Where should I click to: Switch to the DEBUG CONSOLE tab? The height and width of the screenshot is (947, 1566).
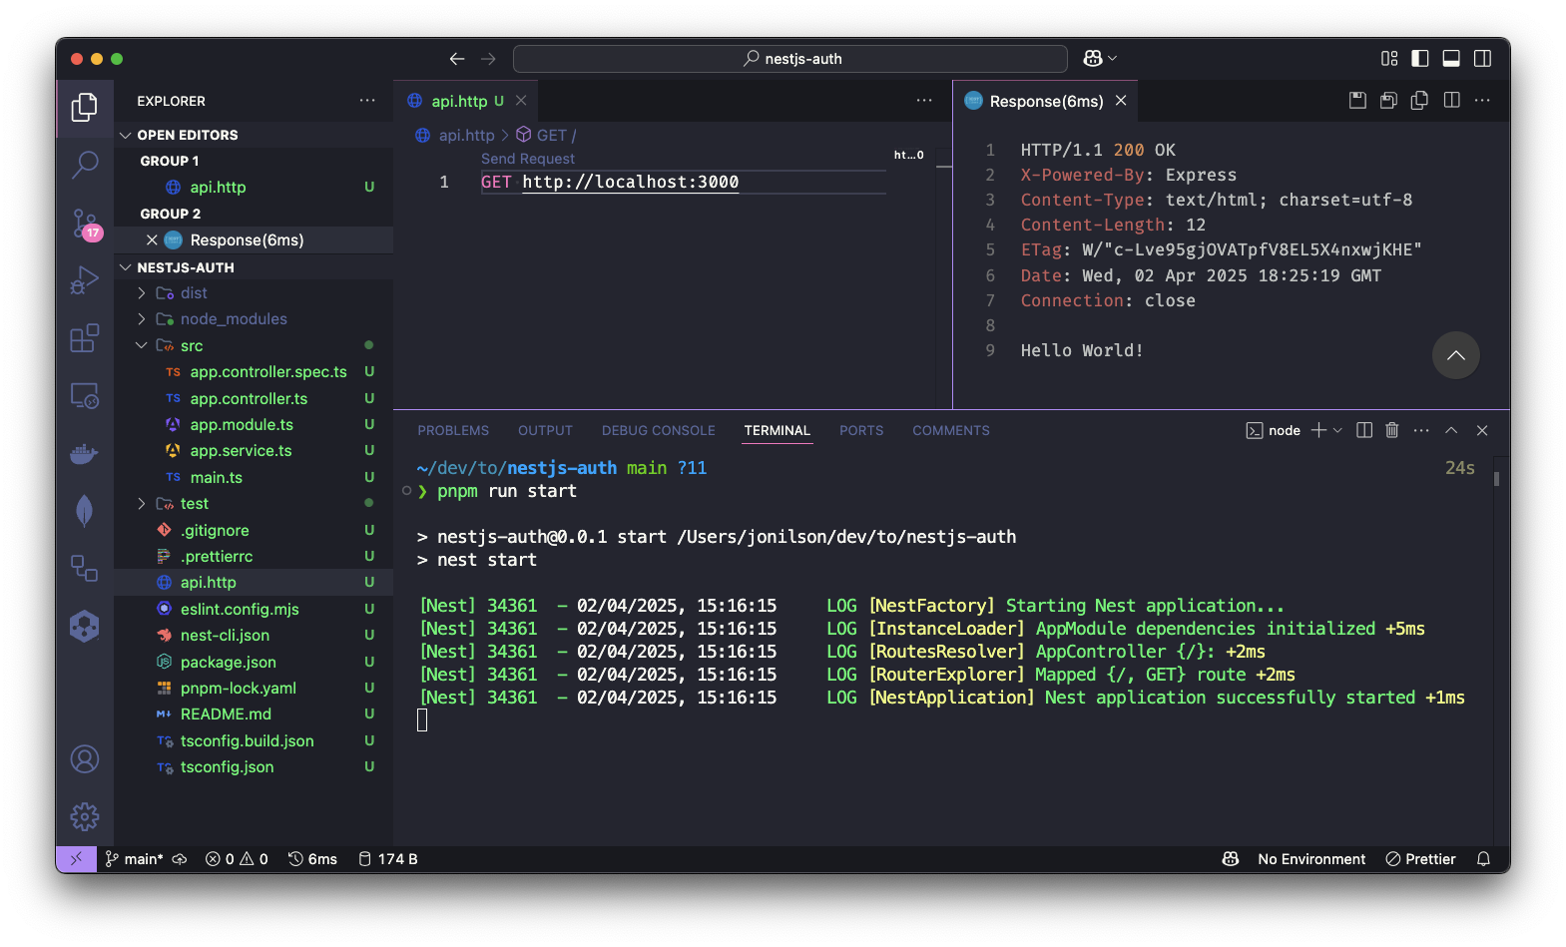click(x=658, y=430)
